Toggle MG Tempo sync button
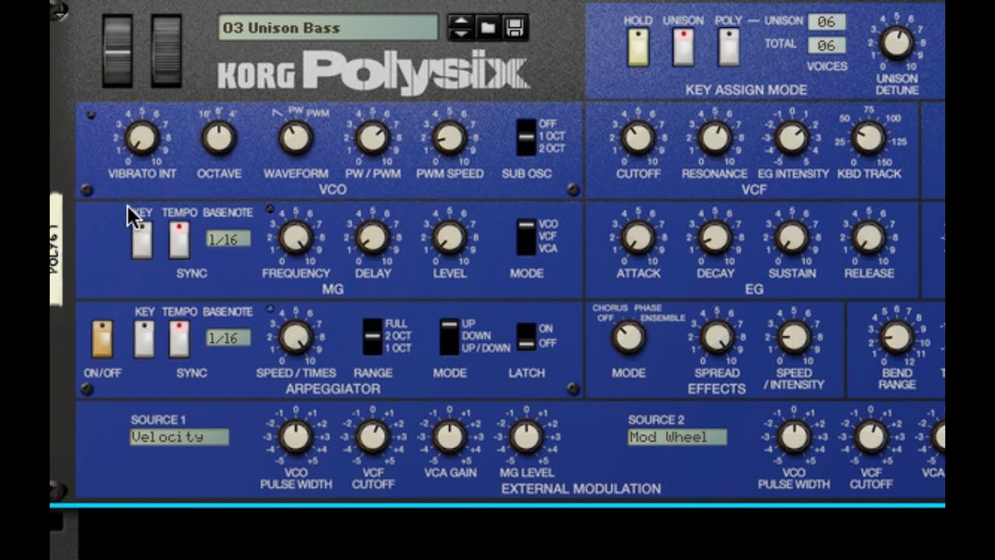The image size is (995, 560). pos(180,239)
